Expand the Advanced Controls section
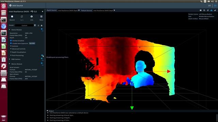The height and width of the screenshot is (122, 218). (x=11, y=49)
